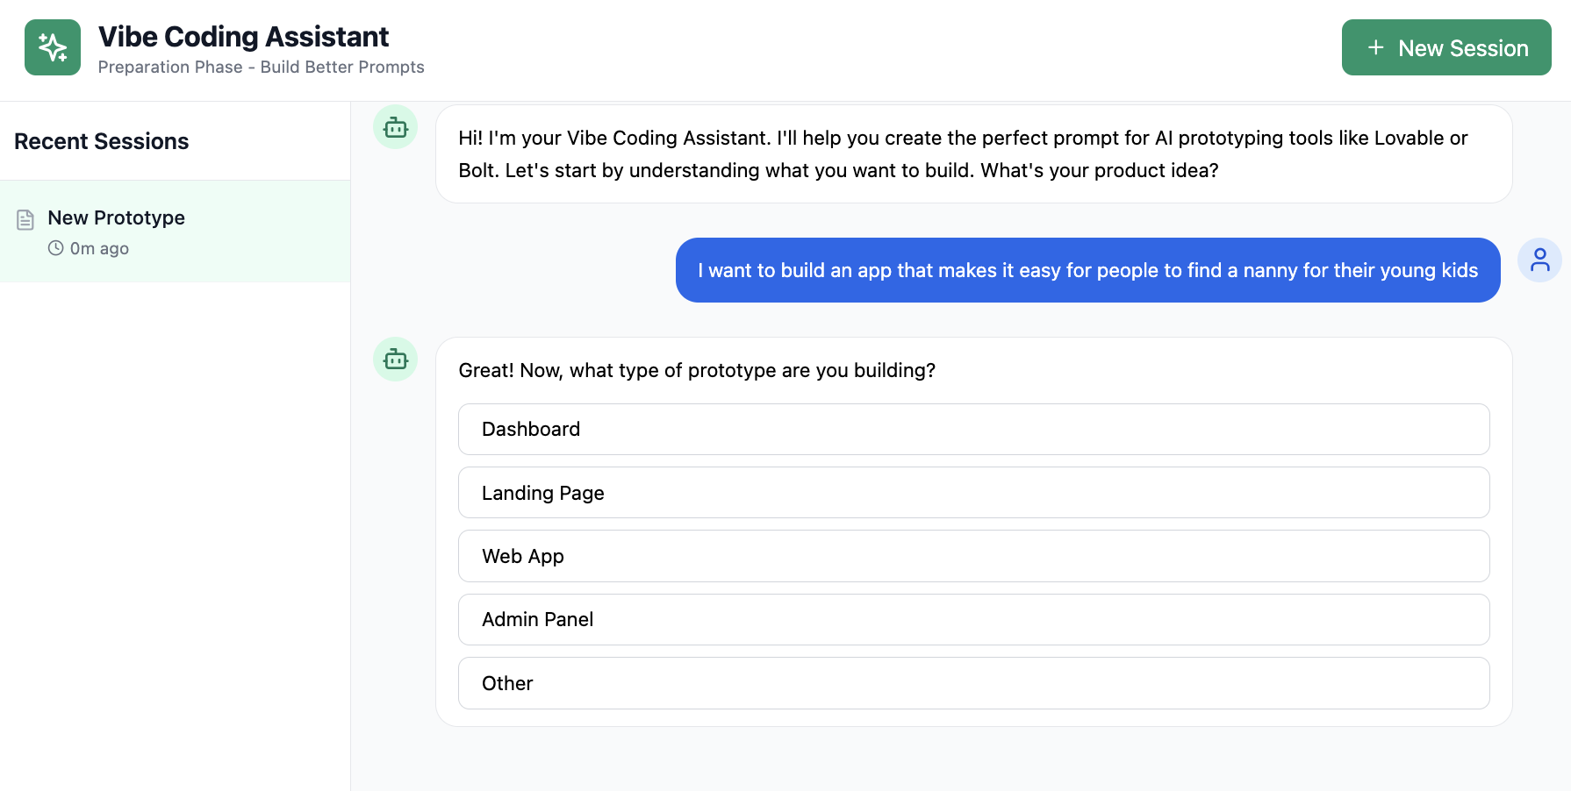Click the bot avatar beside the greeting message
Viewport: 1571px width, 791px height.
click(395, 128)
